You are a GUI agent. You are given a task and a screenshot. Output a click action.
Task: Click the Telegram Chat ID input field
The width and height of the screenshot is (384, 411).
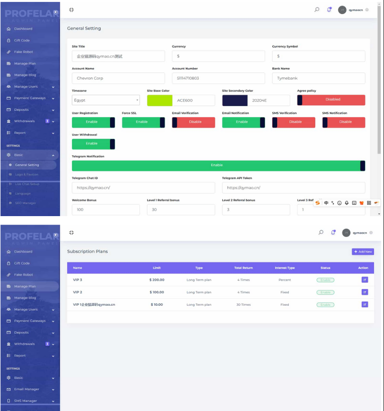pyautogui.click(x=143, y=188)
